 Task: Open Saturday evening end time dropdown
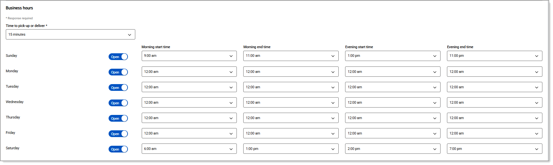click(x=495, y=149)
